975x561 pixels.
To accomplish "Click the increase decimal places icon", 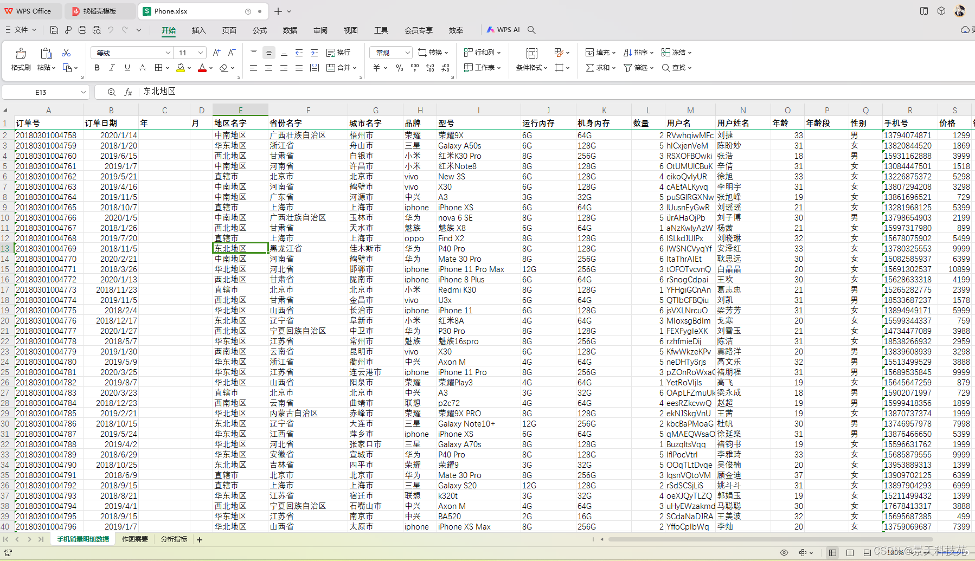I will click(x=430, y=68).
